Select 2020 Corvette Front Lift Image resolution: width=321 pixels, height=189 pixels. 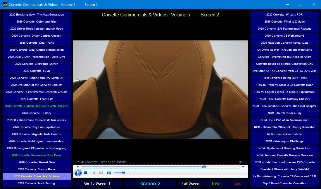(x=37, y=99)
